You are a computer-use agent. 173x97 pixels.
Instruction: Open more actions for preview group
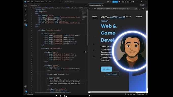point(146,5)
